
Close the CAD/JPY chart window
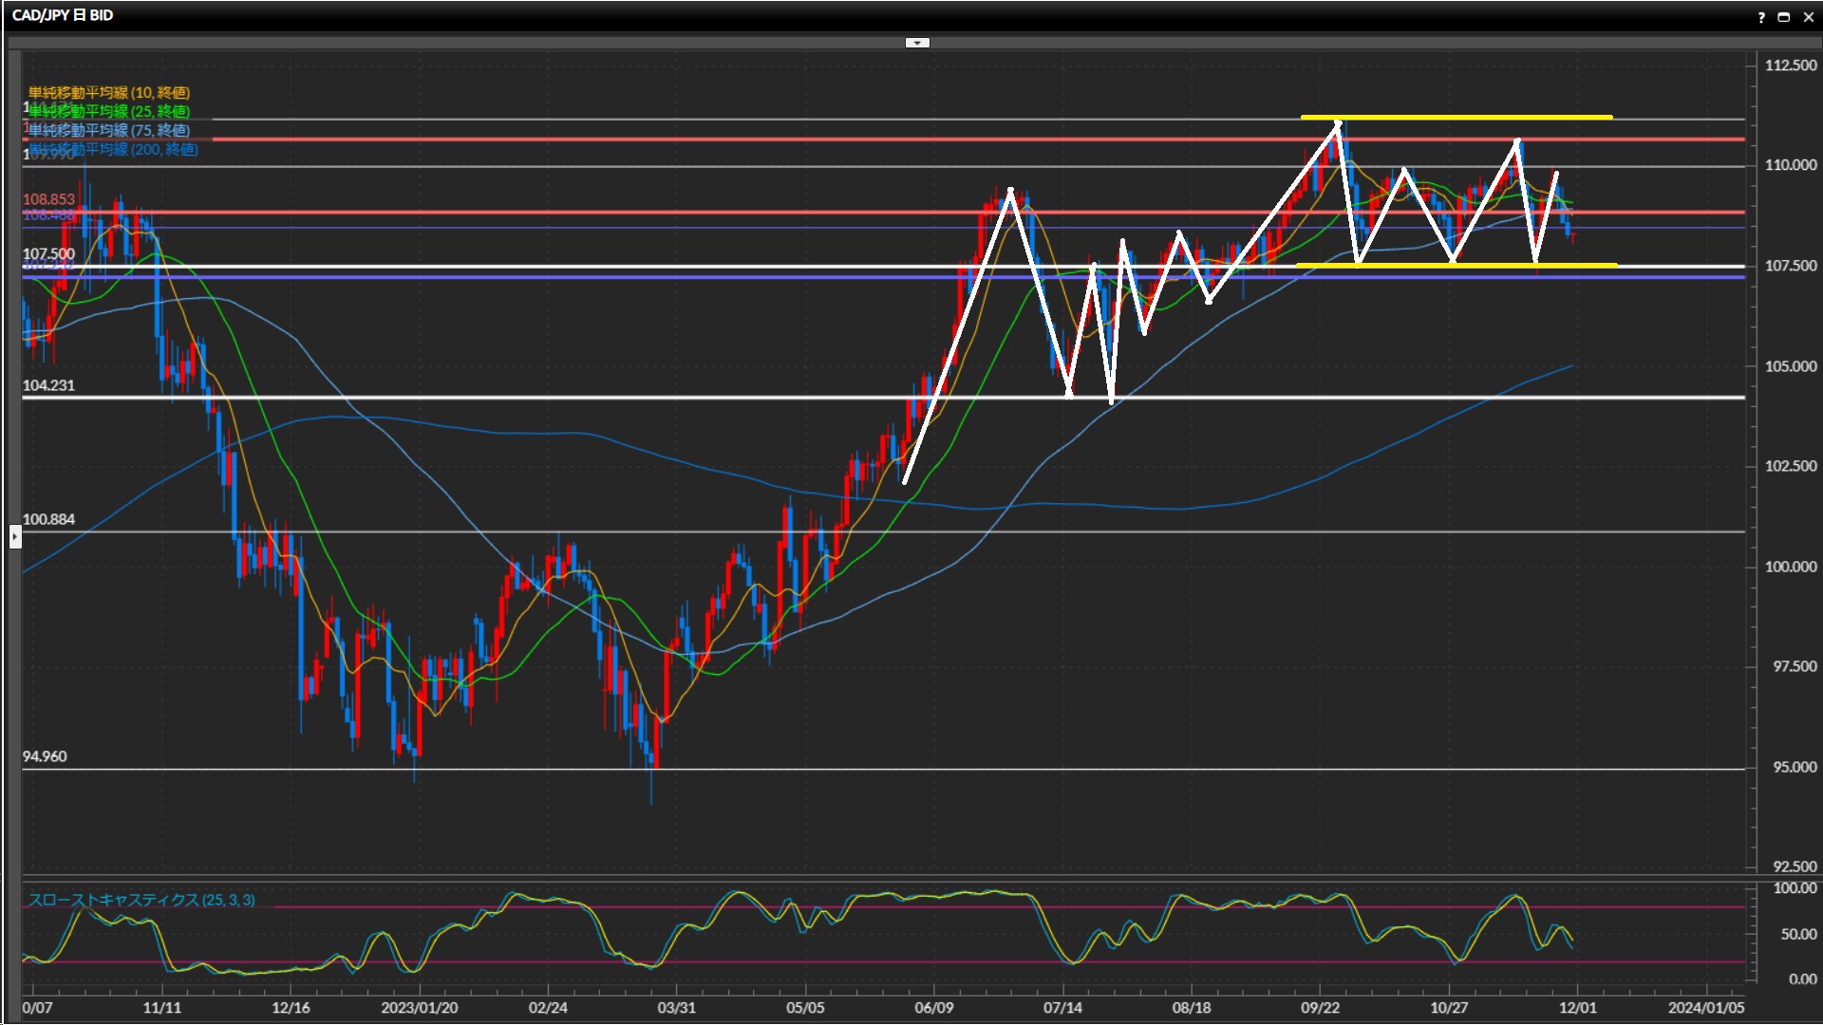[x=1808, y=17]
